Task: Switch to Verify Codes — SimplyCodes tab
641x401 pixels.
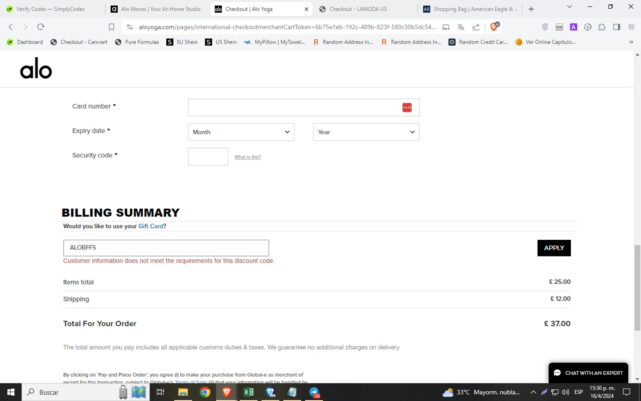Action: pos(51,9)
